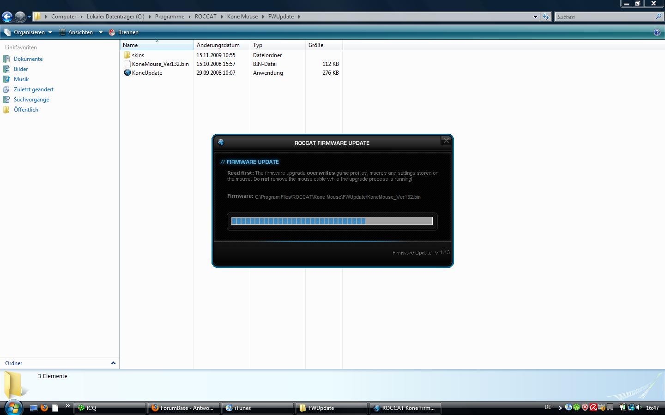Image resolution: width=665 pixels, height=415 pixels.
Task: Click the blank document quick launch icon
Action: point(55,408)
